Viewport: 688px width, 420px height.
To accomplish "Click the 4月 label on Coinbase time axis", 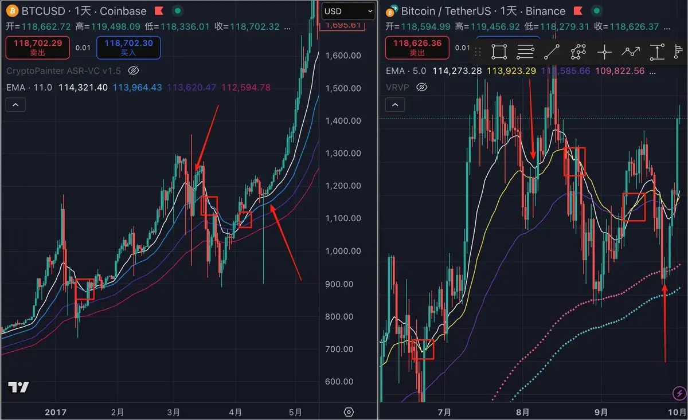I will 235,412.
